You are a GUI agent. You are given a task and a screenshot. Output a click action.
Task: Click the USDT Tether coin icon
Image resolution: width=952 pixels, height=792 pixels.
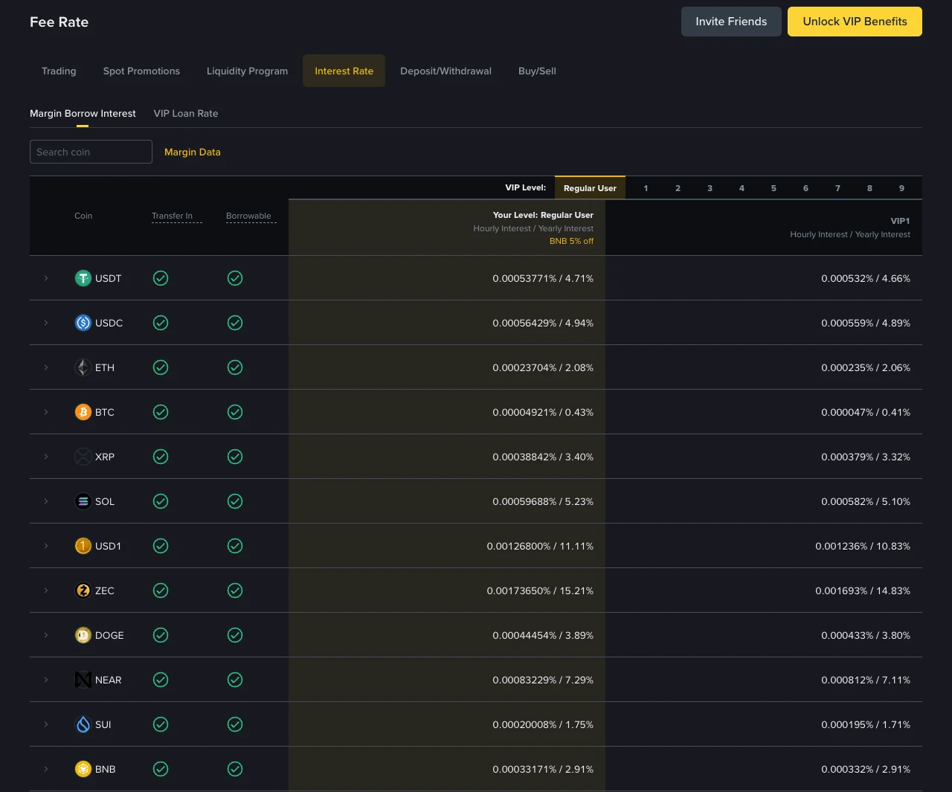click(83, 278)
